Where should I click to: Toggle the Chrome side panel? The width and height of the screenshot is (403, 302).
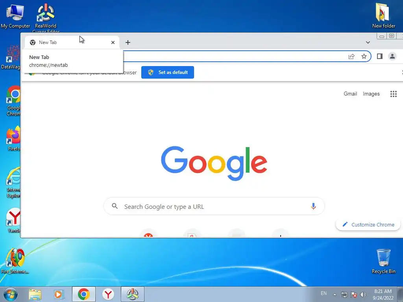click(380, 56)
